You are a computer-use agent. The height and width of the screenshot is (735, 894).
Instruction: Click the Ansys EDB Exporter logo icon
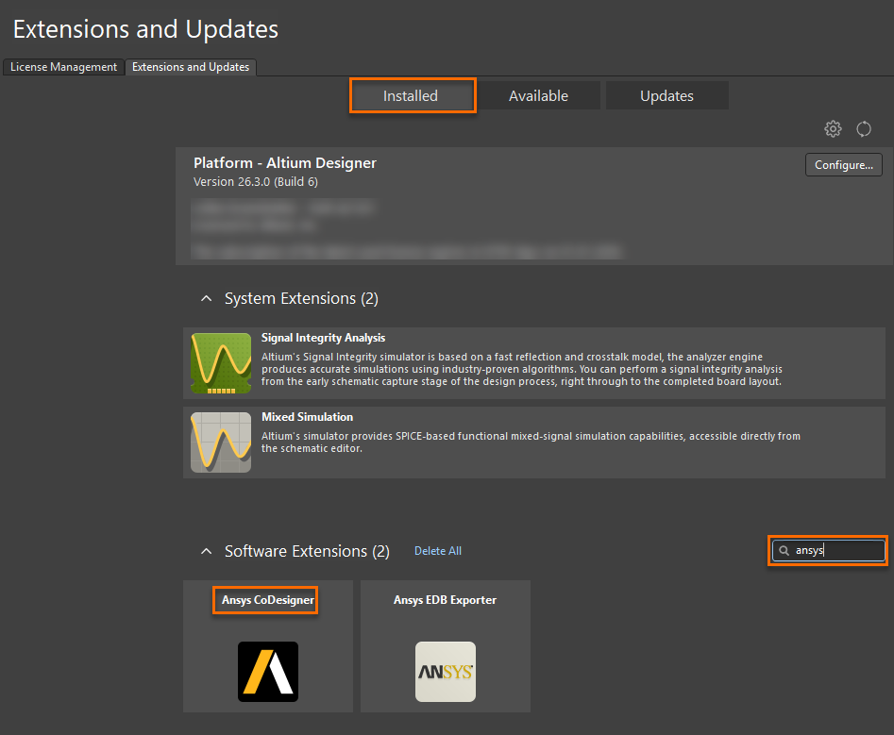[x=446, y=671]
